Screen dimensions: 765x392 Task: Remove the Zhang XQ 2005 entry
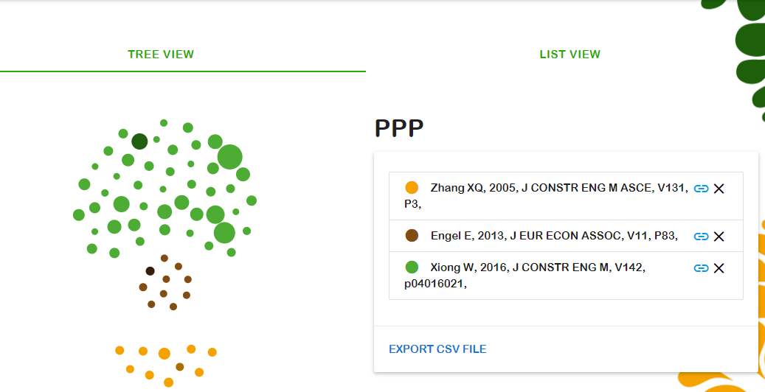click(x=719, y=189)
